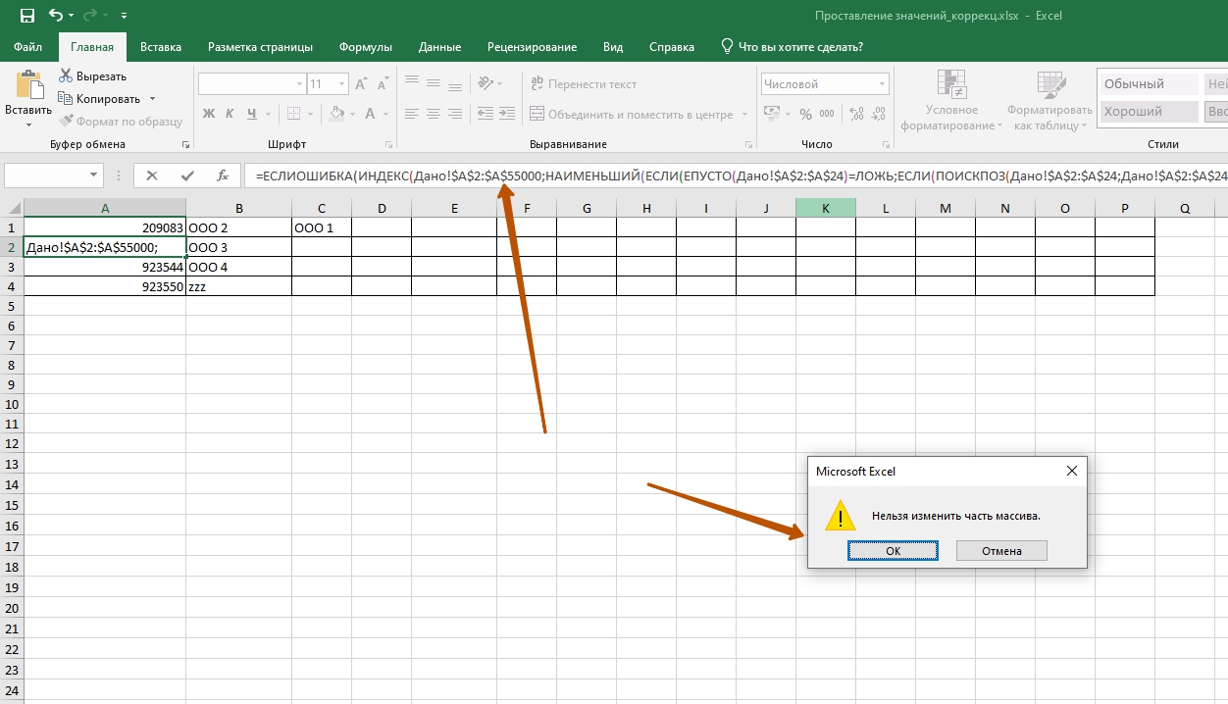Open the Формулы ribbon tab
This screenshot has height=704, width=1228.
click(x=365, y=47)
